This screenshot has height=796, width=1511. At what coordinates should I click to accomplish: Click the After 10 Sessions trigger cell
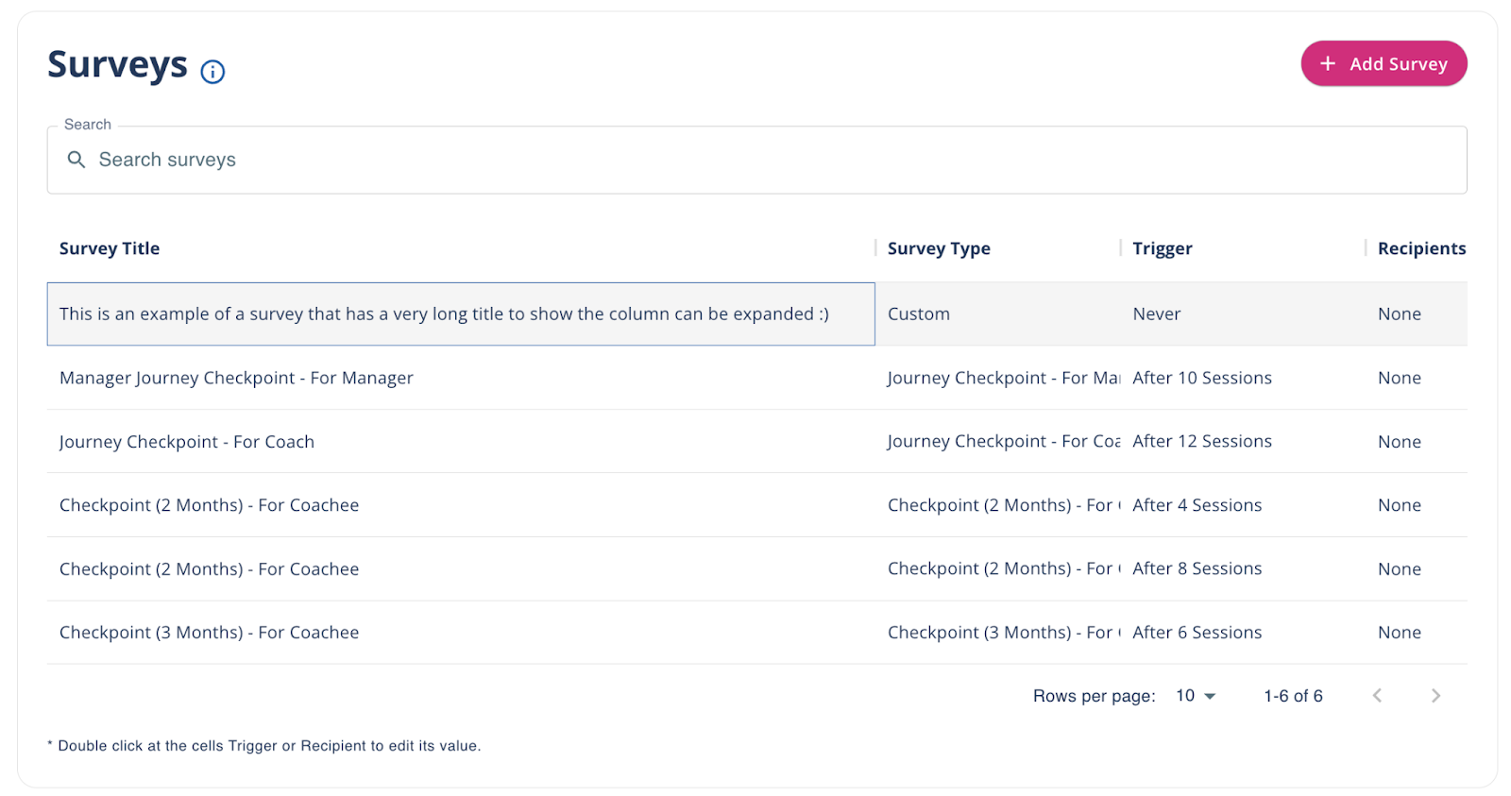1201,378
